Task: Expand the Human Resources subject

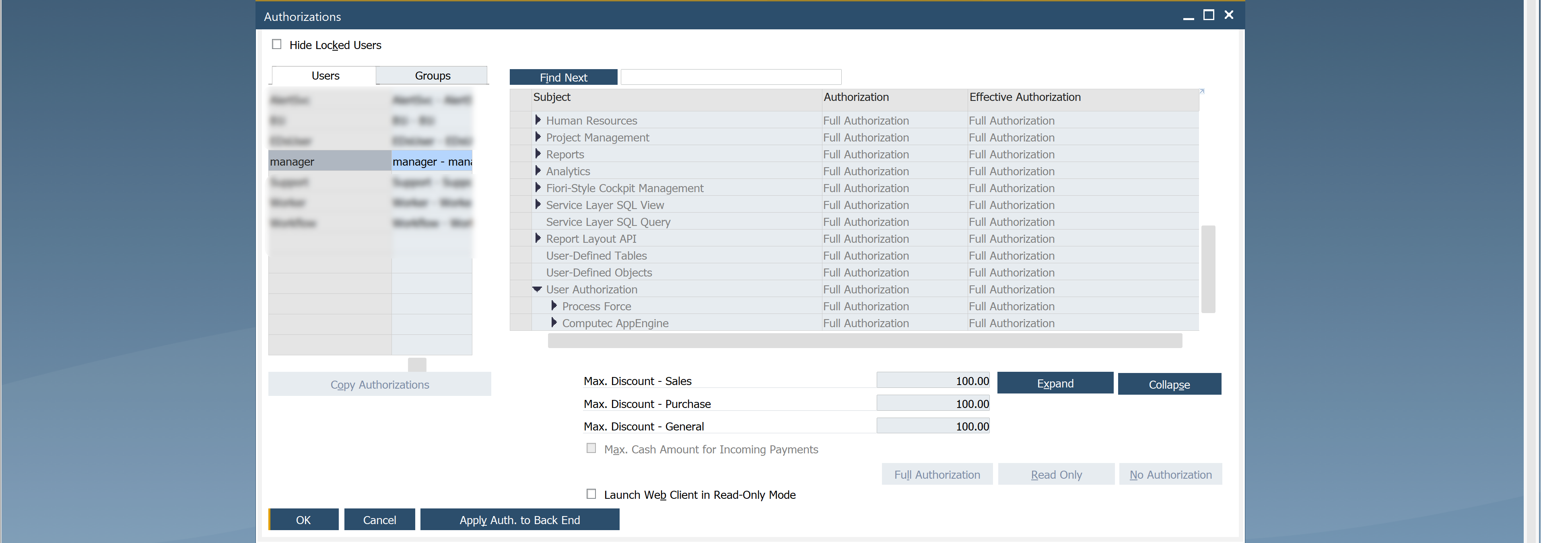Action: point(538,120)
